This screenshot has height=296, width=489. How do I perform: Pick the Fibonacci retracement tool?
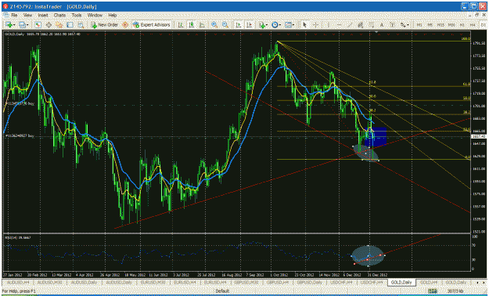point(371,25)
